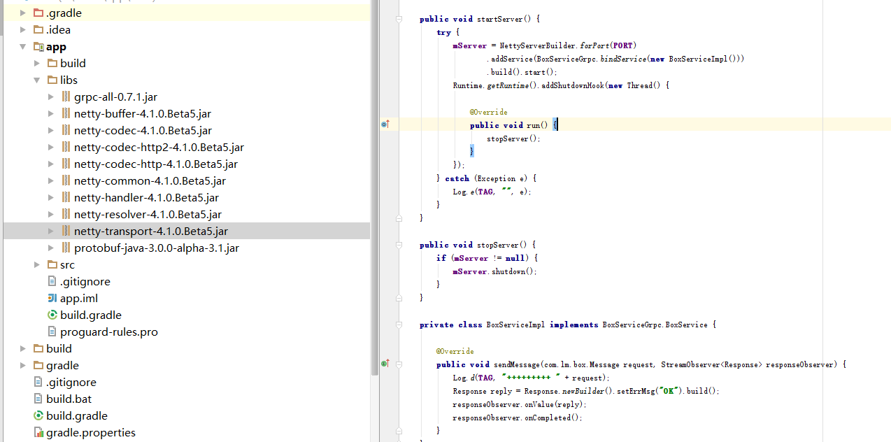Click the app module folder icon
This screenshot has height=442, width=891.
[x=38, y=47]
